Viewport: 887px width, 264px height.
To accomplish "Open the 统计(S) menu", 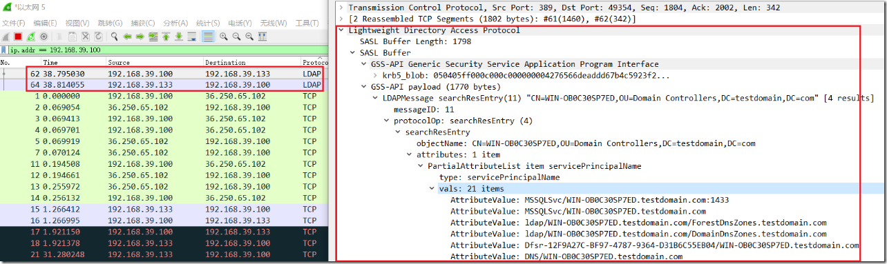I will (208, 23).
